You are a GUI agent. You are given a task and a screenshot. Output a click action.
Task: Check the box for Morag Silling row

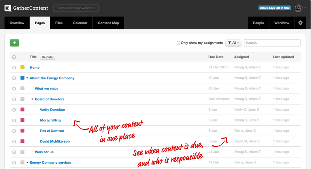14,121
